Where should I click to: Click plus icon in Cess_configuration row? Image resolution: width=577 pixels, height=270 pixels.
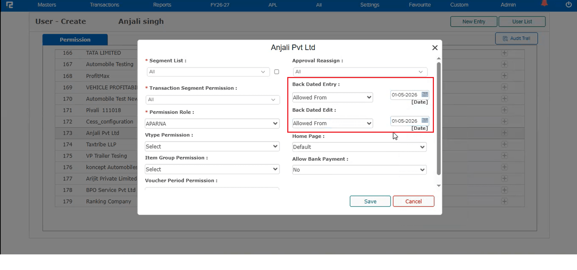click(504, 121)
